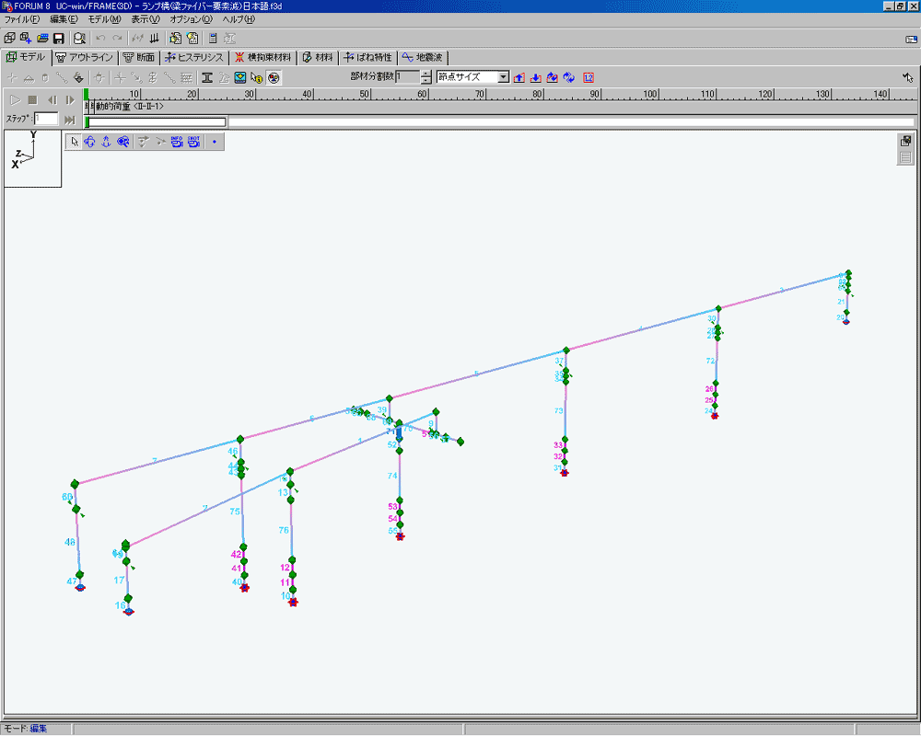The height and width of the screenshot is (736, 921).
Task: Click the print preview magnifier icon
Action: 80,39
